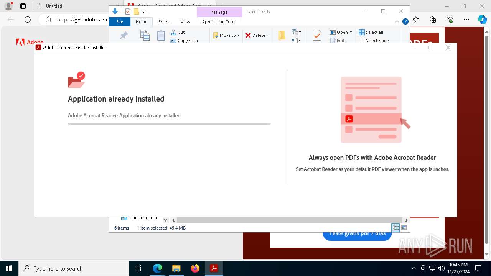Click the Edge profile avatar icon
The image size is (491, 276).
click(x=8, y=6)
